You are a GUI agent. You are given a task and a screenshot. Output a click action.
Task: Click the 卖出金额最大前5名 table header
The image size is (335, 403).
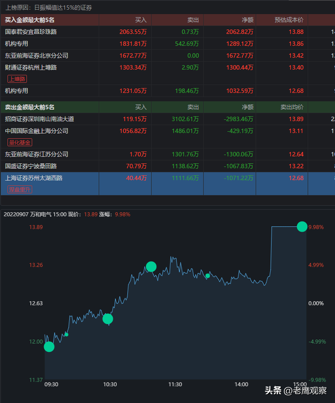(x=30, y=107)
